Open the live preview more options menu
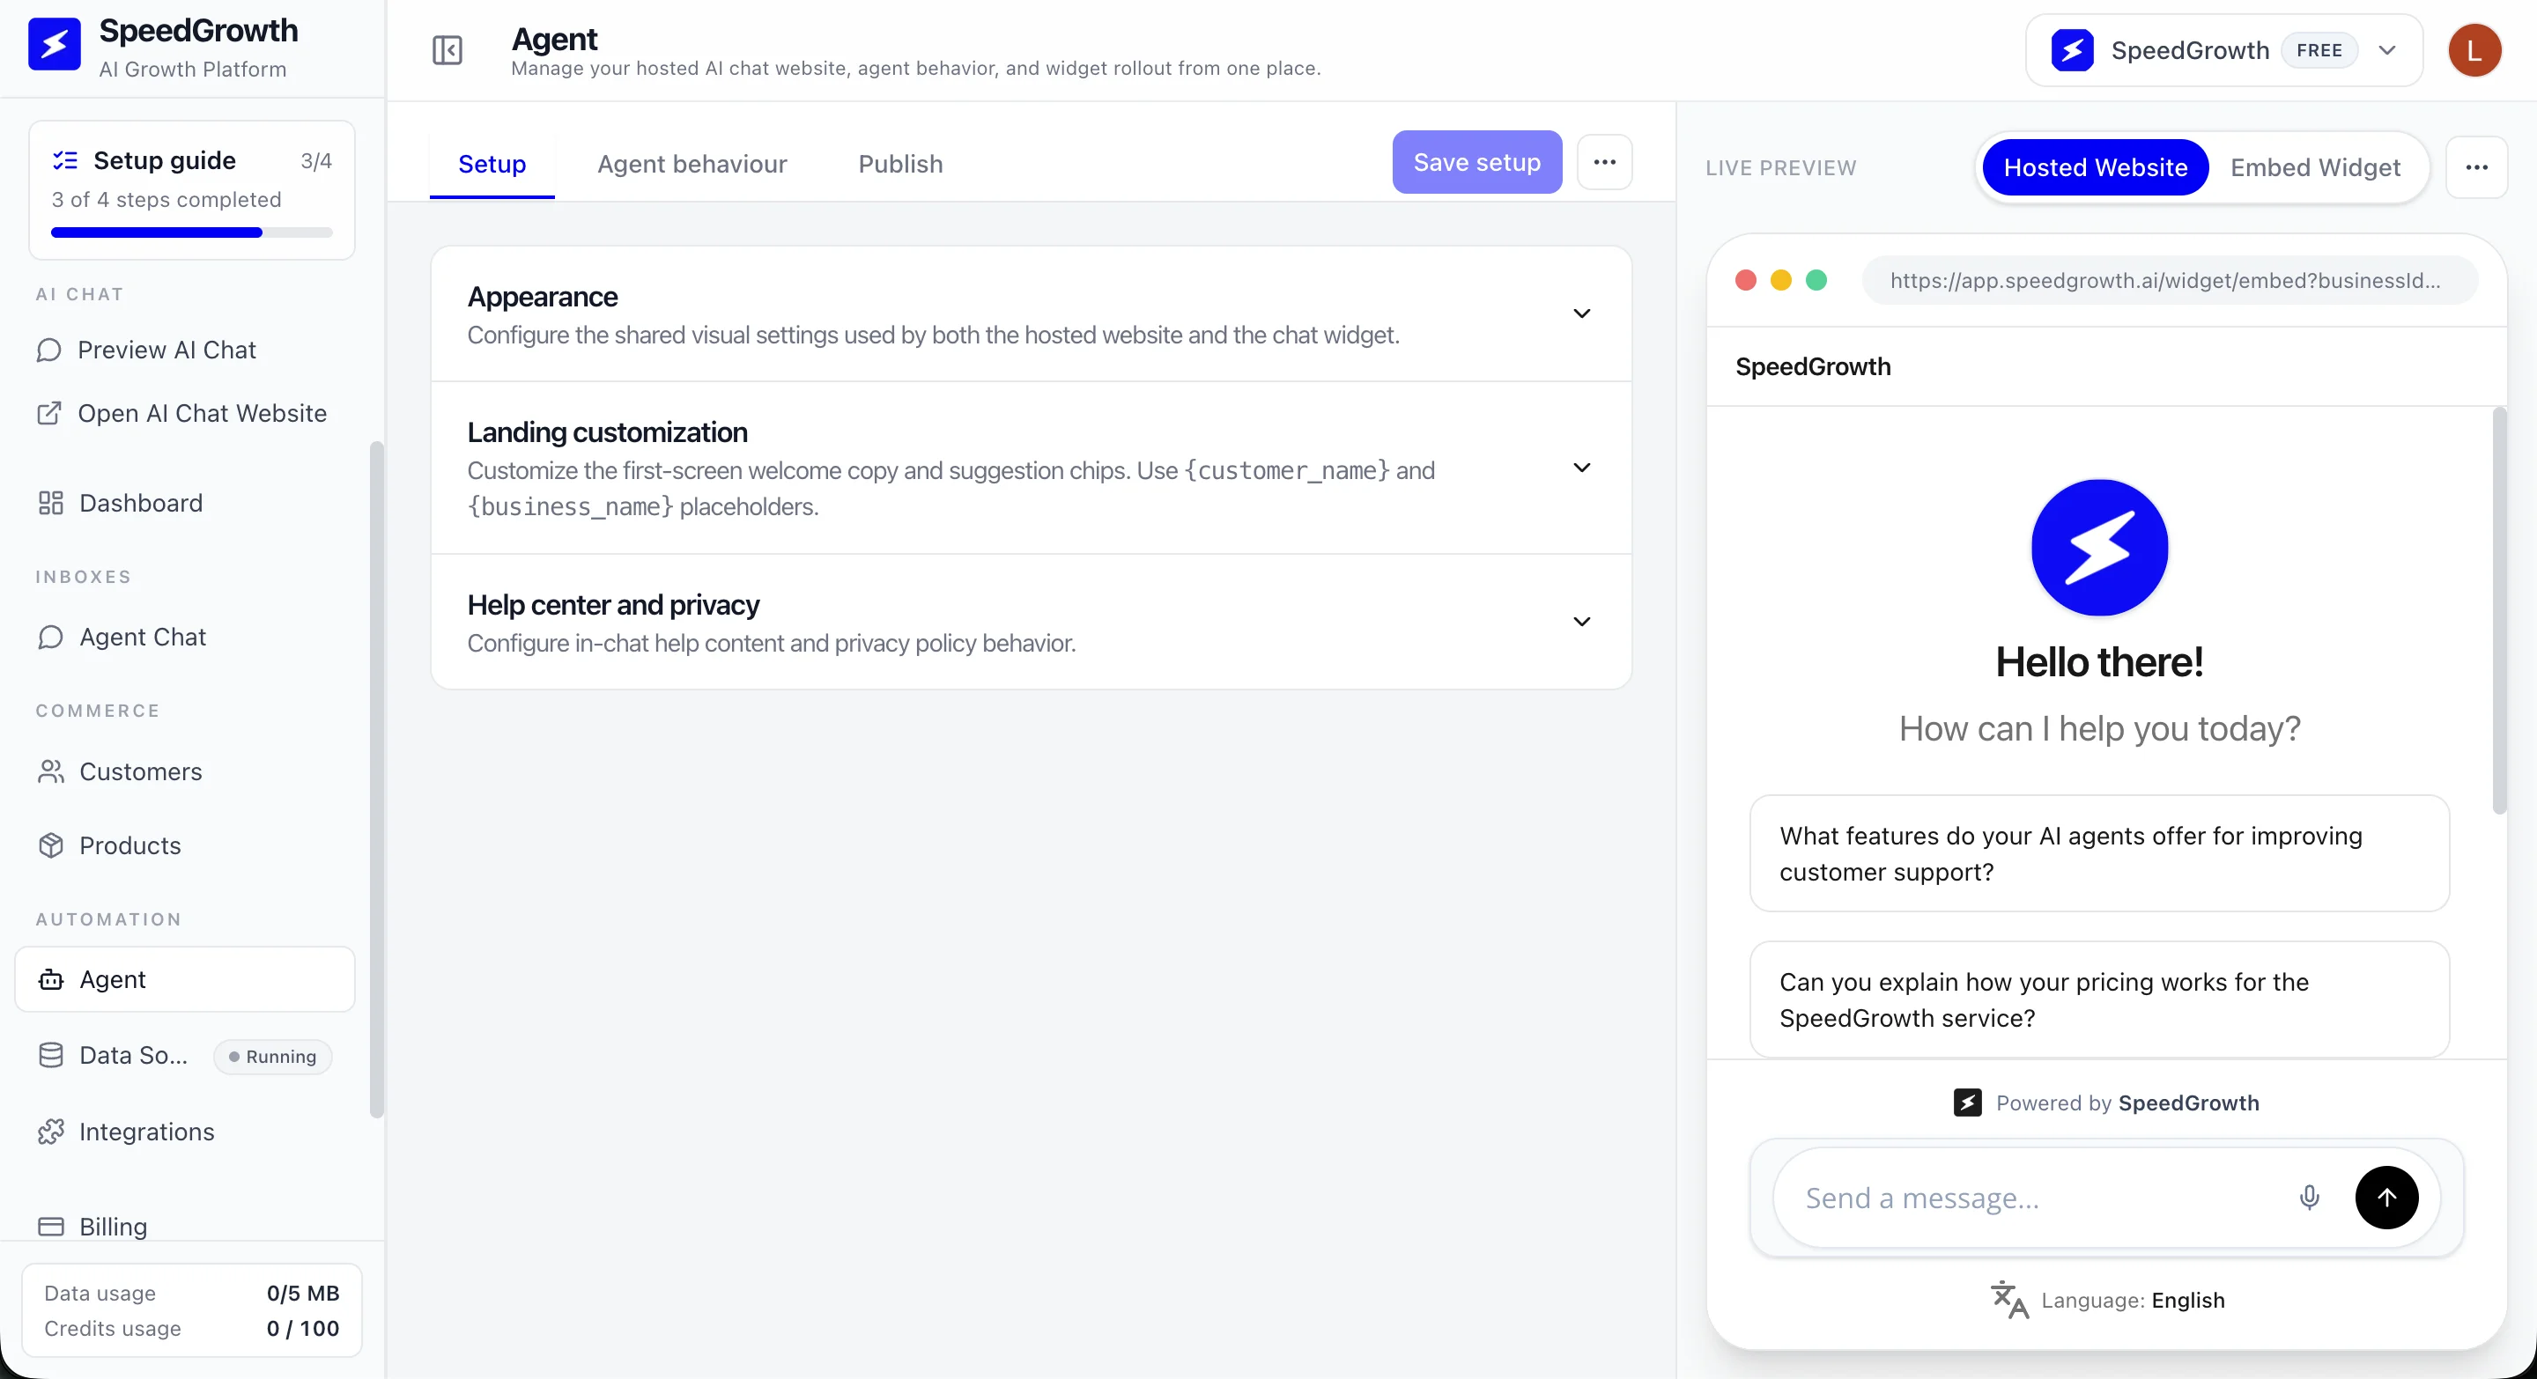 [2476, 167]
